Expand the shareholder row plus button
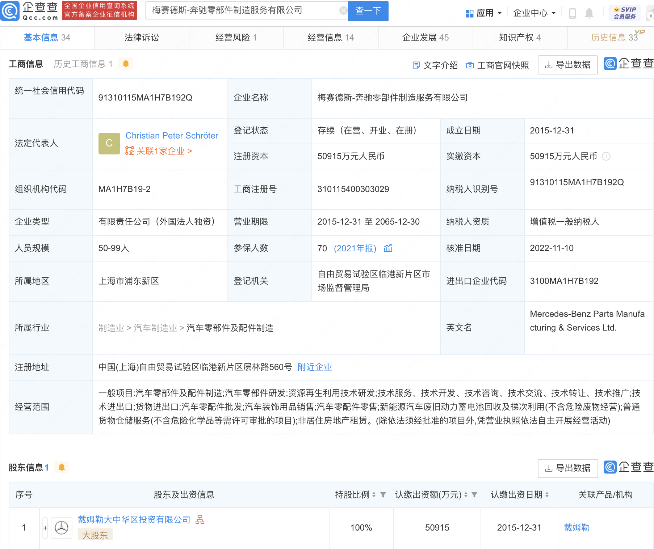 click(45, 528)
